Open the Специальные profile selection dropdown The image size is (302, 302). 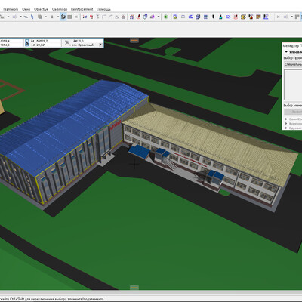293,64
